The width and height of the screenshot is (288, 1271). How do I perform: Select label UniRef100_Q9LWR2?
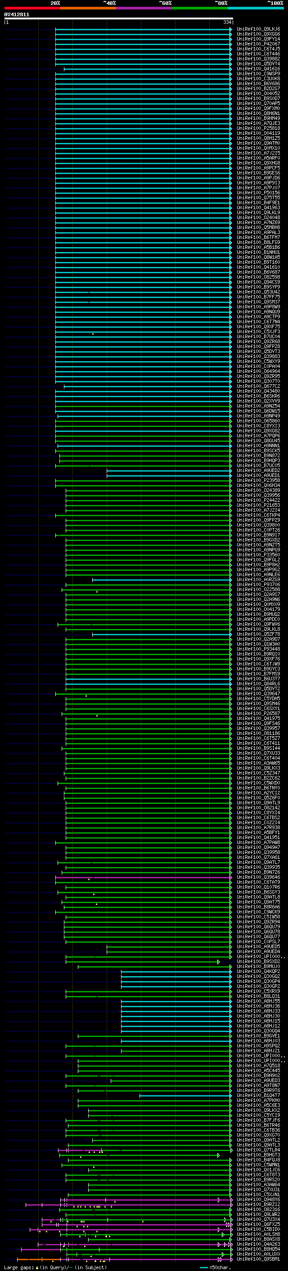tap(258, 1214)
